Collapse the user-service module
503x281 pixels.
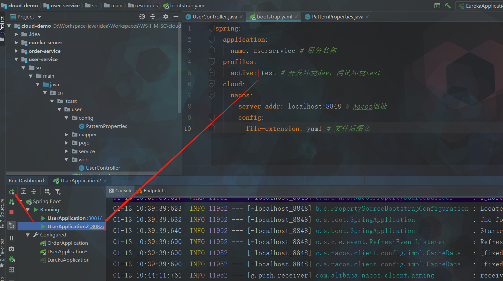[16, 60]
